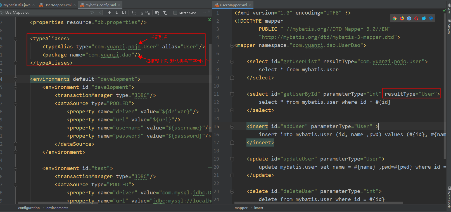The height and width of the screenshot is (212, 451).
Task: Select the mybatis-config.xml tab
Action: tap(101, 5)
